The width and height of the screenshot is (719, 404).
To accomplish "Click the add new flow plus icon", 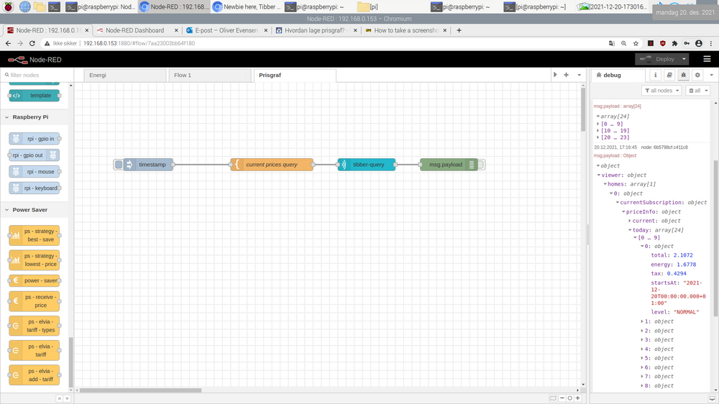I will (x=567, y=75).
